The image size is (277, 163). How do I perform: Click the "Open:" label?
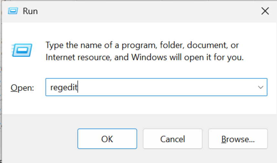(x=22, y=88)
